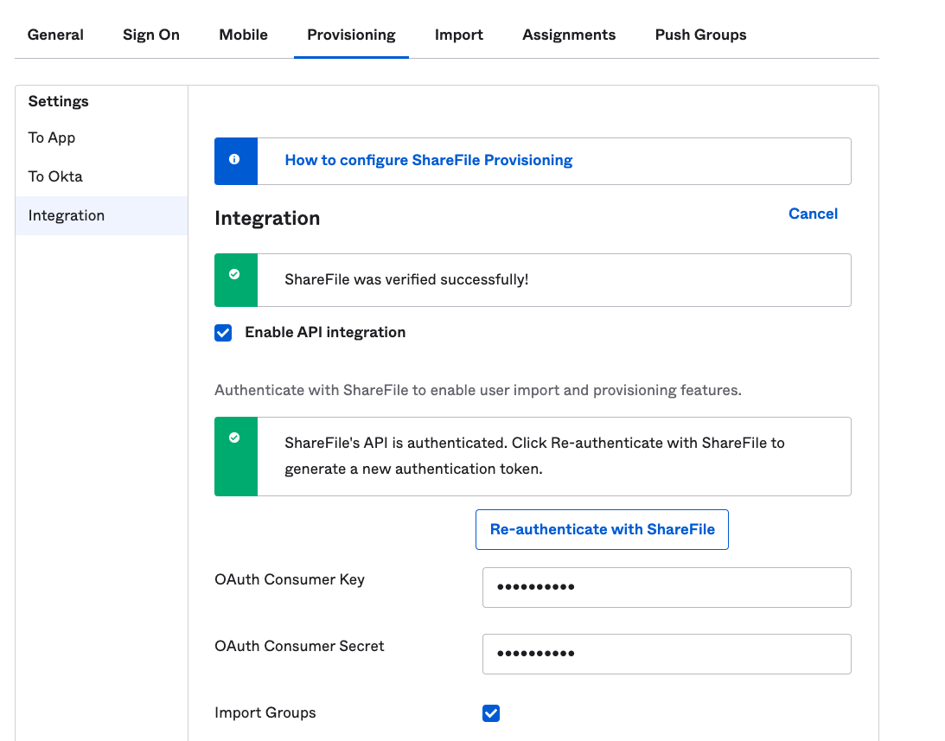Open How to configure ShareFile Provisioning
945x741 pixels.
click(427, 160)
